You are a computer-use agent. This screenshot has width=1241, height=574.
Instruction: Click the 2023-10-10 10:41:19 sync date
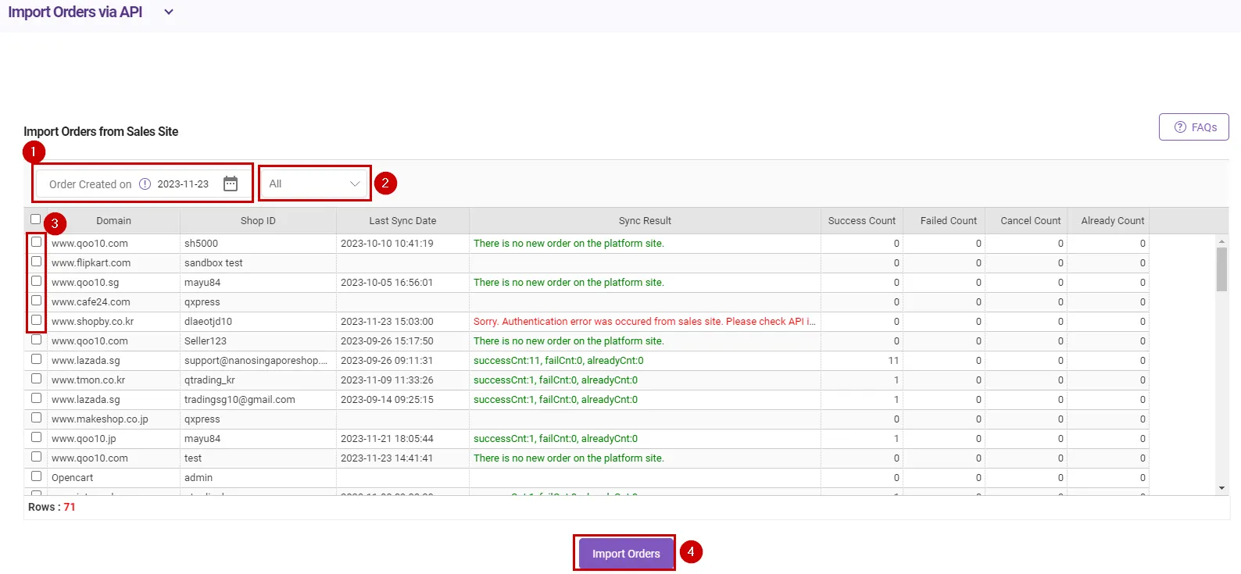387,244
